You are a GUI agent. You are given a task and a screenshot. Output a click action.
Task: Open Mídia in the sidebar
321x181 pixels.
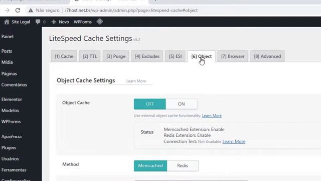7,62
